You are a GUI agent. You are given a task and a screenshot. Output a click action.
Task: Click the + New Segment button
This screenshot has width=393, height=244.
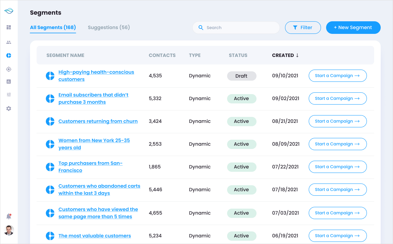[353, 28]
